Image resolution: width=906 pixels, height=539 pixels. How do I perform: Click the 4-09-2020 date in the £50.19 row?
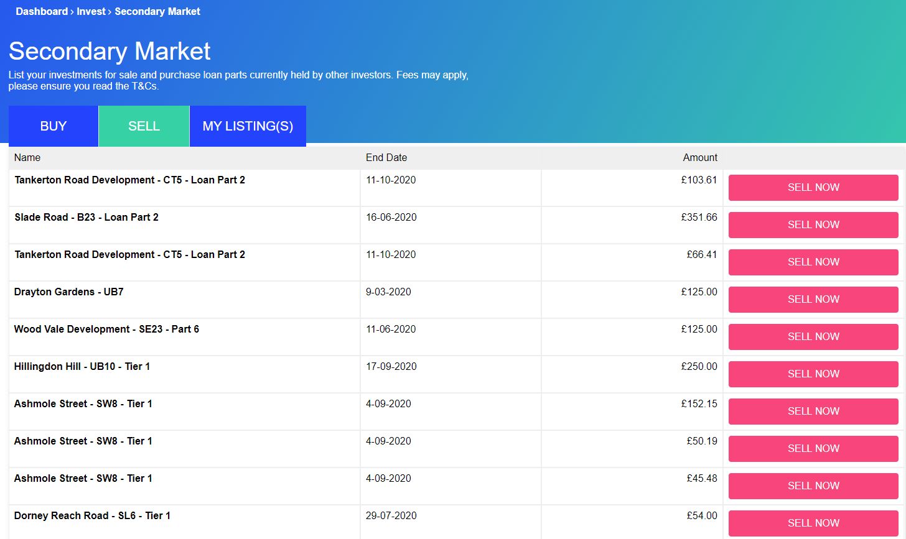coord(388,441)
